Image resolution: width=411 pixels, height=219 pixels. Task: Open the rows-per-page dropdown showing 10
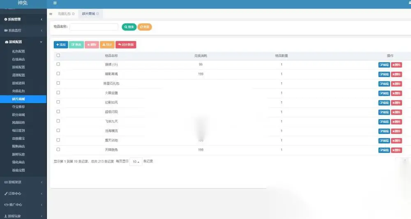[x=136, y=161]
